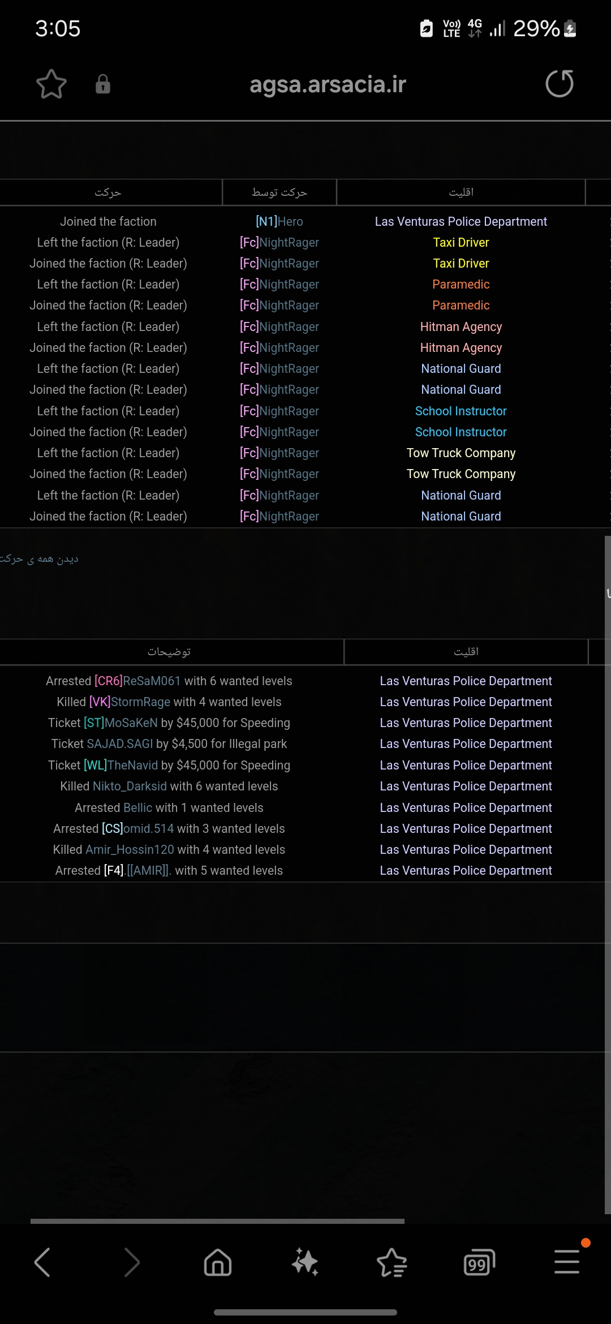The width and height of the screenshot is (611, 1324).
Task: Tap the battery 29% indicator
Action: [544, 28]
